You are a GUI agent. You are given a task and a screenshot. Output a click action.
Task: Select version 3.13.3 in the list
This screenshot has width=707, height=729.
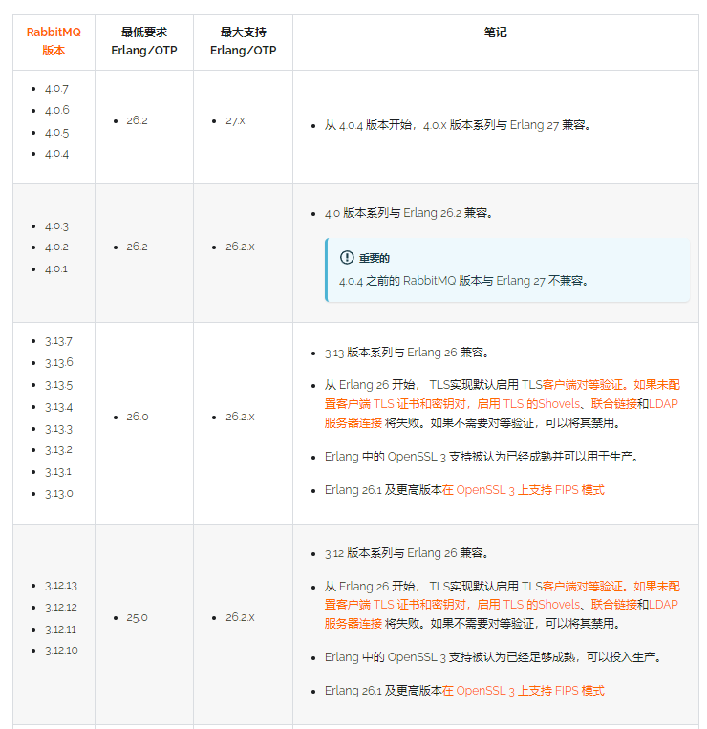point(58,429)
